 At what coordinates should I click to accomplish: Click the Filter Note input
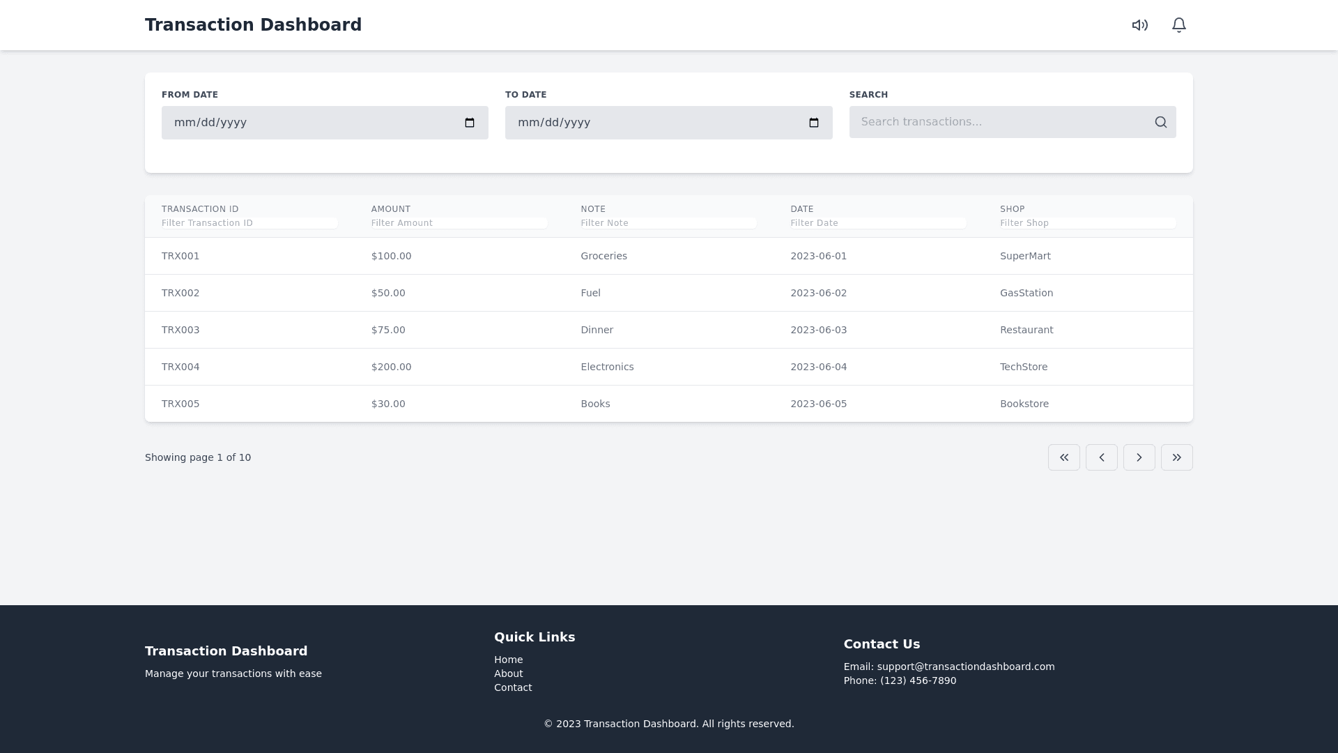click(x=668, y=223)
